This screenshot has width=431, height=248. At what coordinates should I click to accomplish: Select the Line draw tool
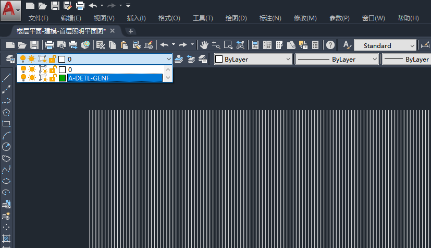[x=6, y=78]
